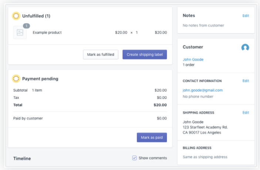
Task: Click the bold Total label
Action: point(18,105)
